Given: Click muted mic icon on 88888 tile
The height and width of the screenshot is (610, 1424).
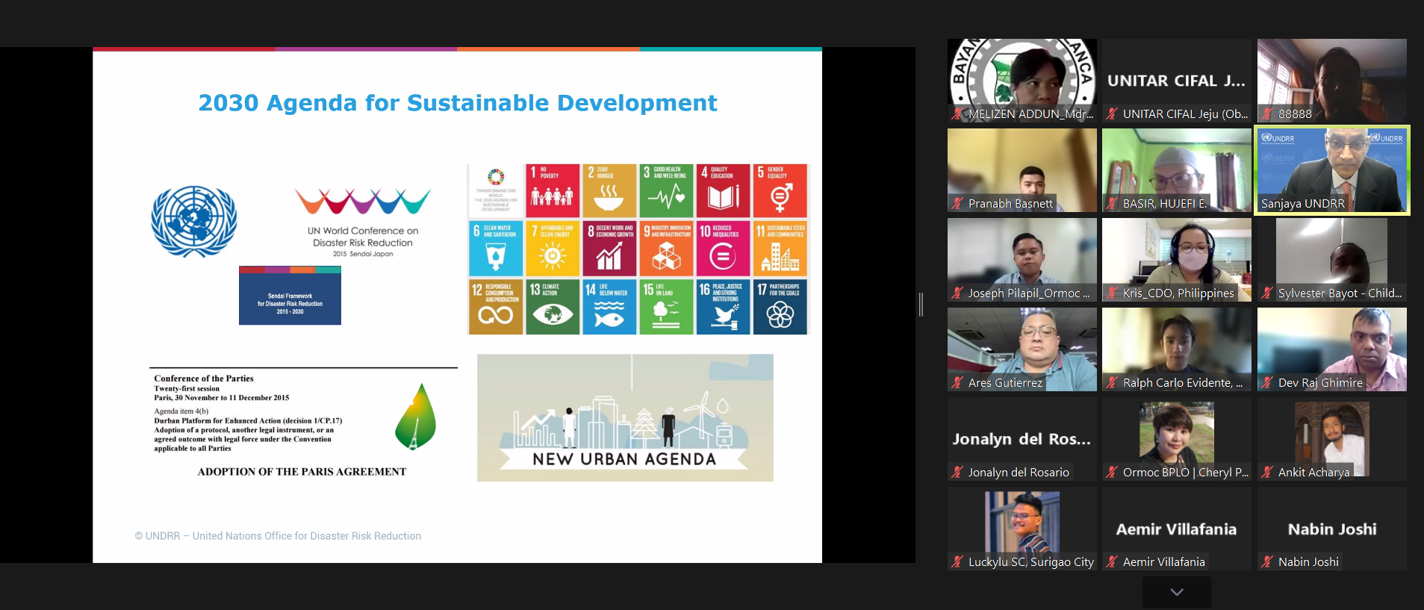Looking at the screenshot, I should [1267, 114].
